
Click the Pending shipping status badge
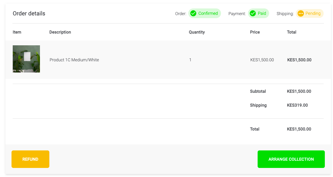coord(310,13)
